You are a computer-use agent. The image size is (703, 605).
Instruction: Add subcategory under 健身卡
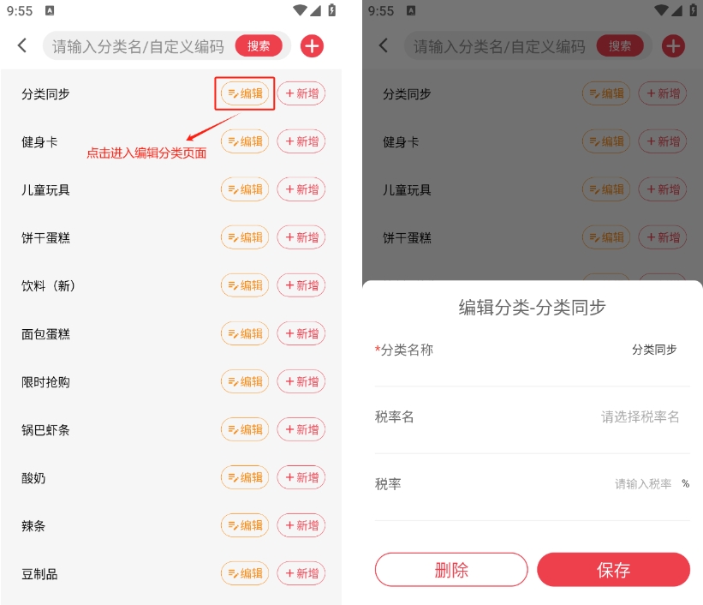coord(301,141)
